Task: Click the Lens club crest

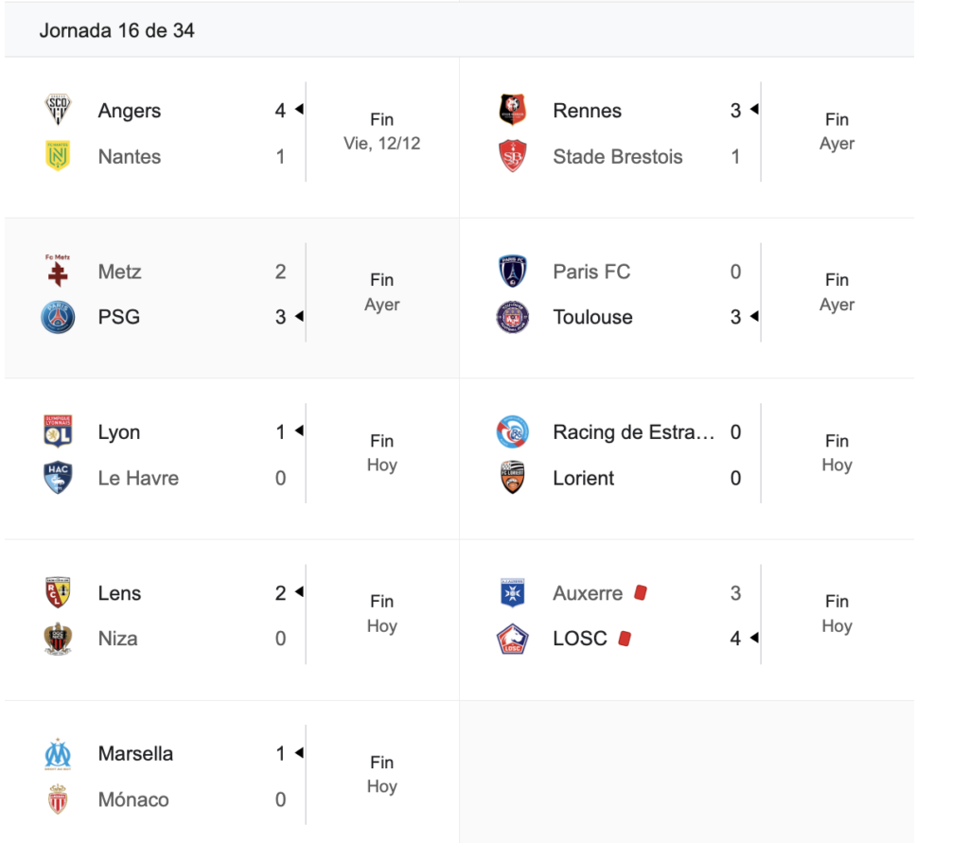Action: pos(59,593)
